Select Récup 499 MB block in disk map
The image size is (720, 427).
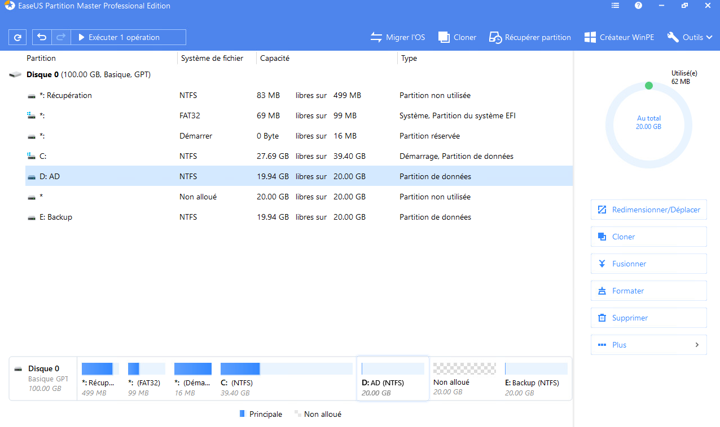(x=100, y=379)
